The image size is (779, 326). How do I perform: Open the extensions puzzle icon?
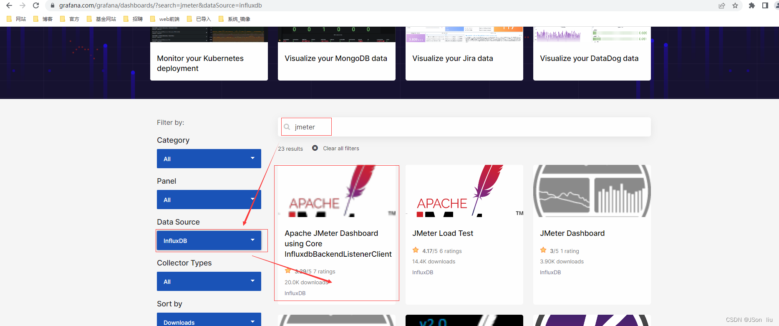[x=752, y=5]
